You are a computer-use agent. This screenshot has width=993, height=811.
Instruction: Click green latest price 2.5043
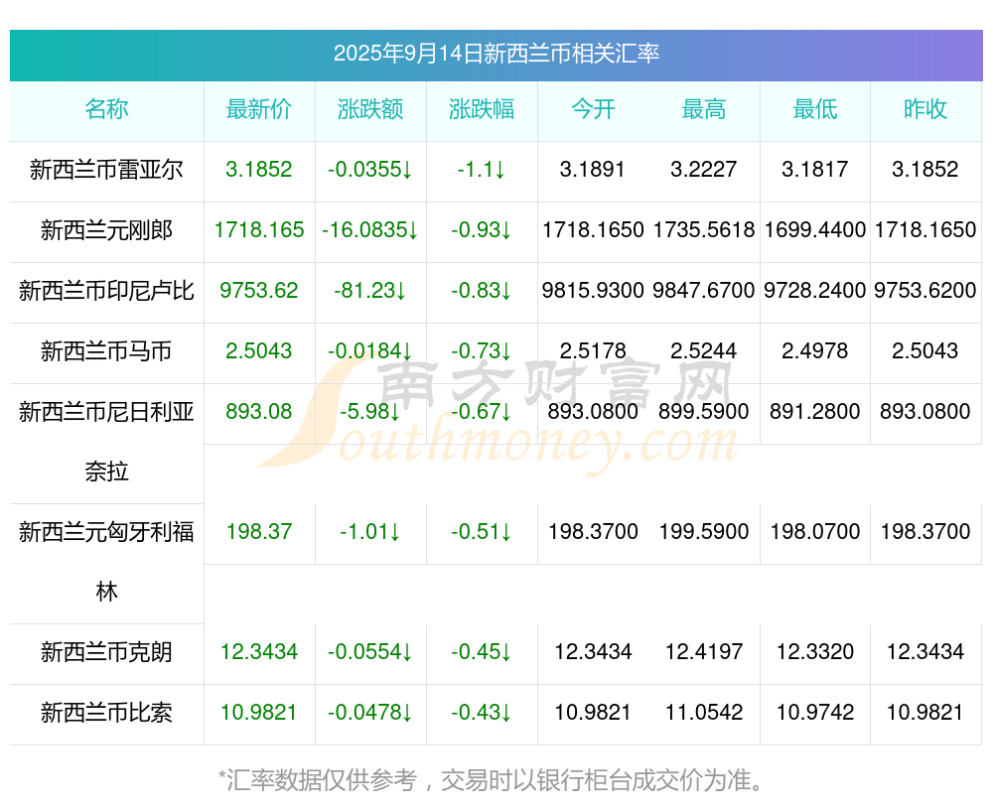(x=259, y=350)
